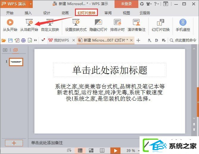This screenshot has width=199, height=154.
Task: Select the 幻灯片放映 ribbon tab
Action: (x=87, y=12)
